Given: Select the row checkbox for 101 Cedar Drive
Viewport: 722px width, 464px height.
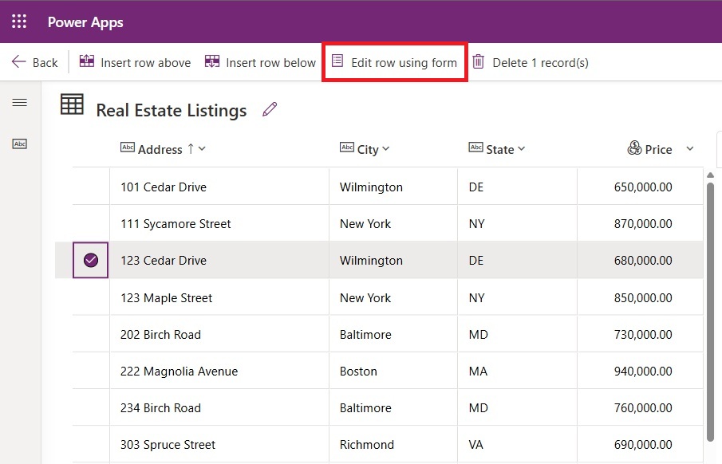Looking at the screenshot, I should (x=91, y=187).
